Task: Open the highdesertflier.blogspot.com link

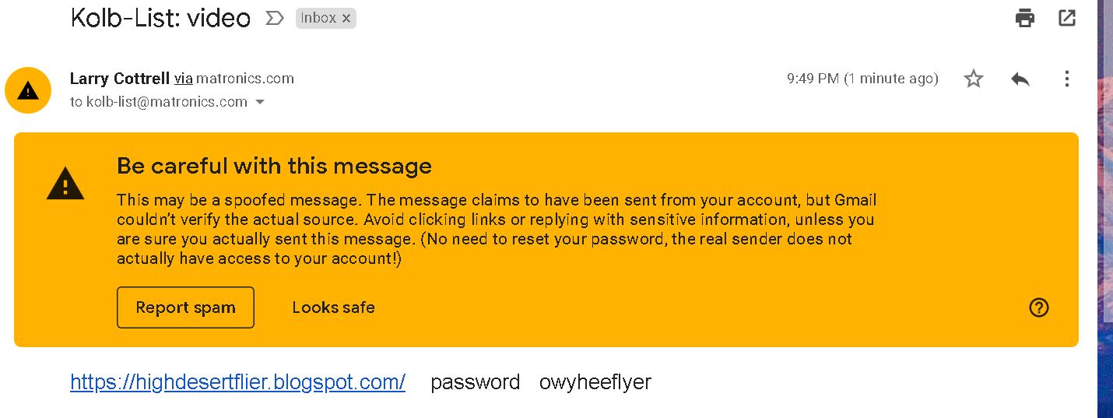Action: pos(237,382)
